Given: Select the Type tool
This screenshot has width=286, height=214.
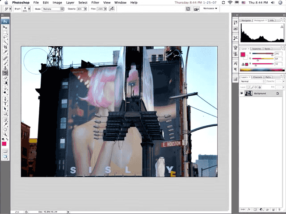Looking at the screenshot, I should click(x=5, y=103).
